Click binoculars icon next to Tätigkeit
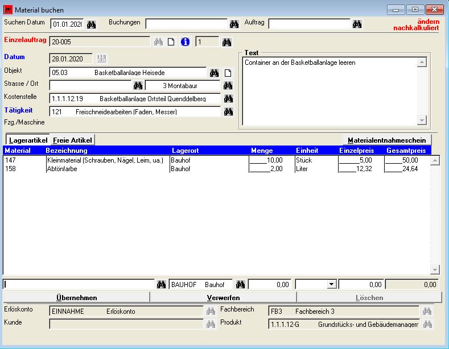This screenshot has width=449, height=349. [x=228, y=111]
